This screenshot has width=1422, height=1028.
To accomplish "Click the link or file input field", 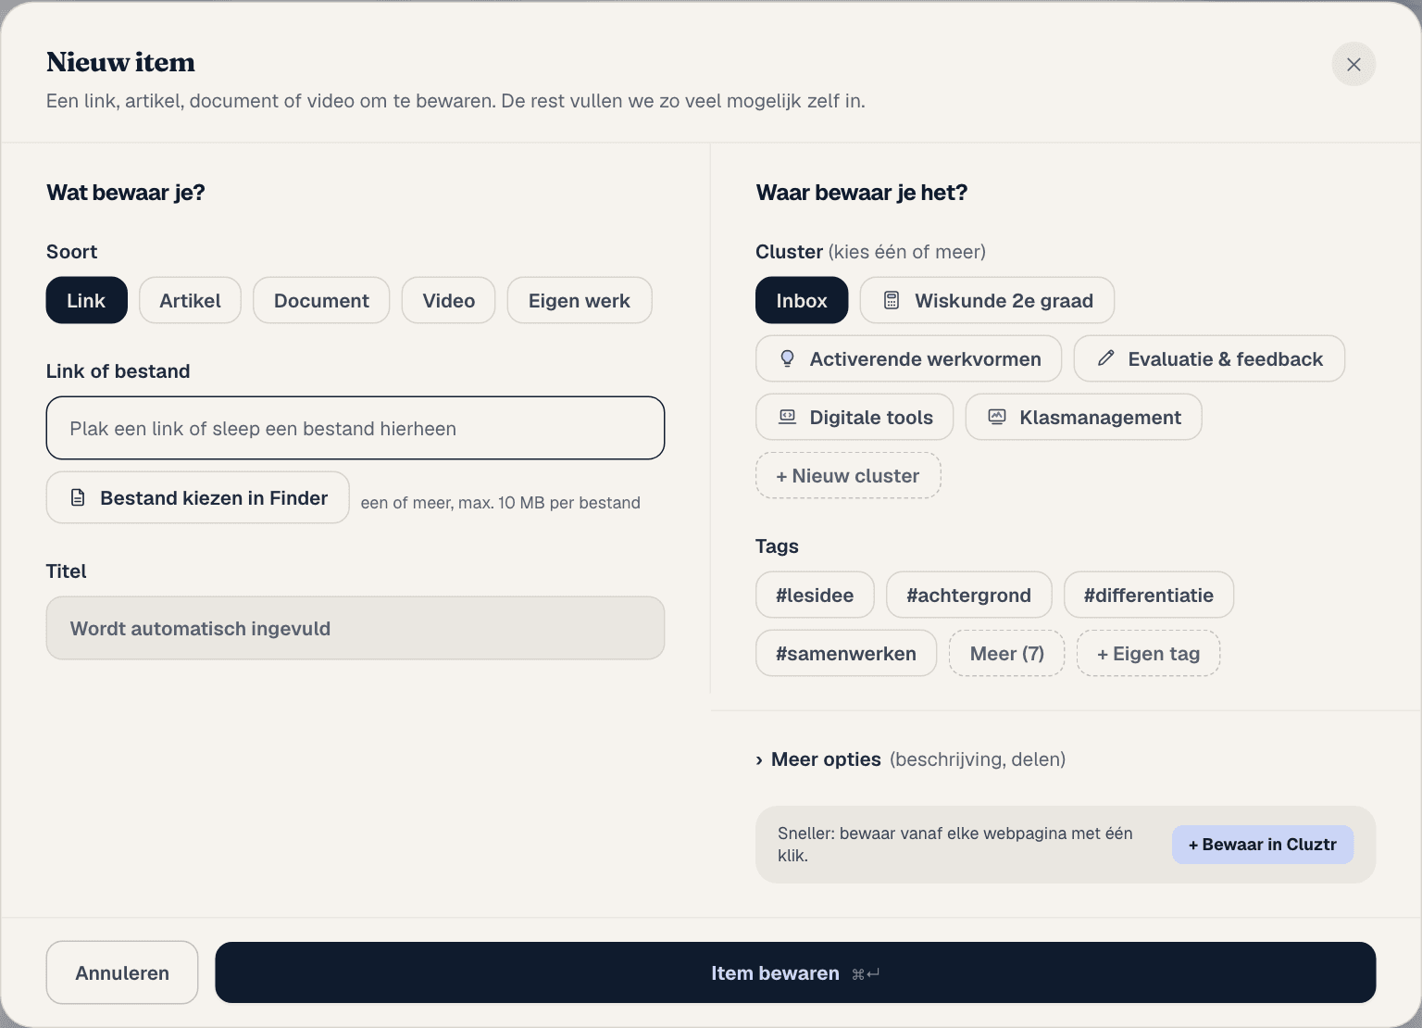I will (x=355, y=428).
